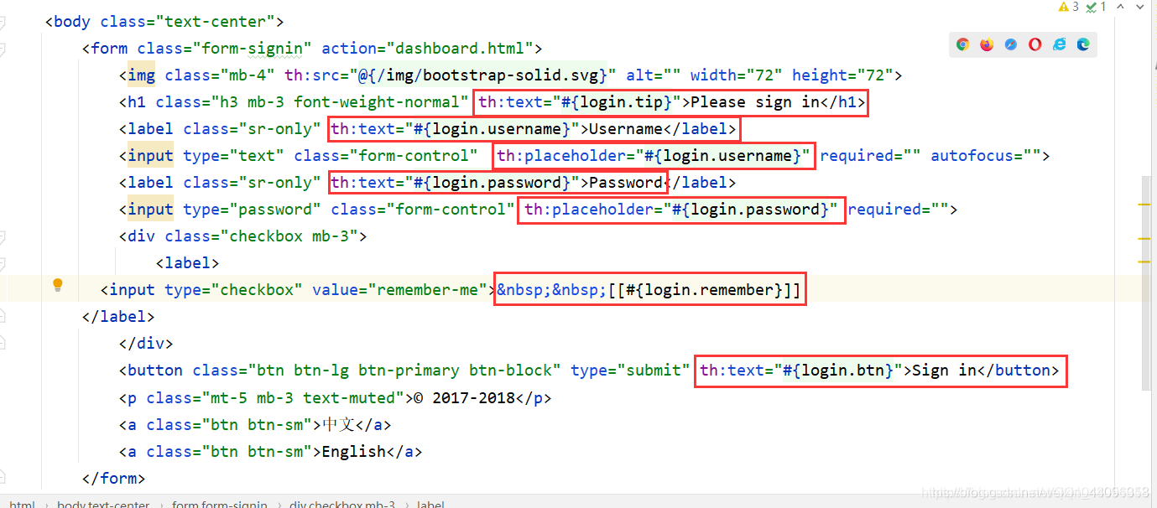Click topmost yellow warning stripe on scrollbar
This screenshot has width=1157, height=508.
(1145, 204)
